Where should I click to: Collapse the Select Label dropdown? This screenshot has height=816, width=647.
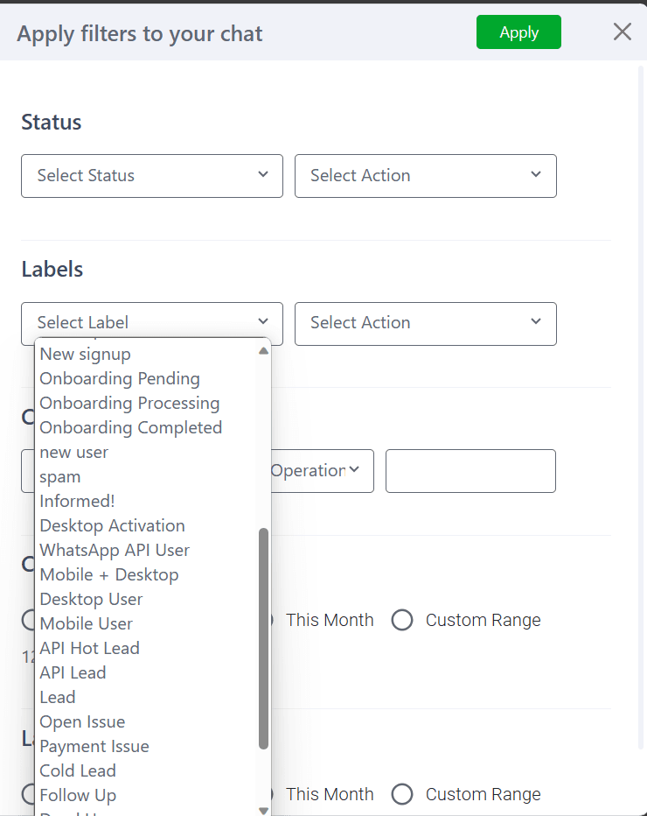pos(152,323)
